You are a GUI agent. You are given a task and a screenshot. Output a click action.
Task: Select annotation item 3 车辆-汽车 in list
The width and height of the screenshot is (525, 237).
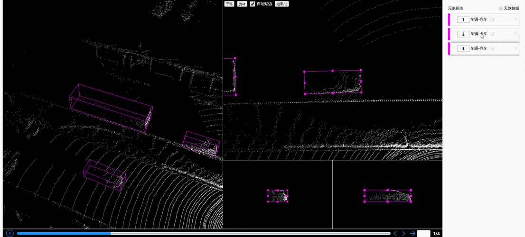point(478,49)
